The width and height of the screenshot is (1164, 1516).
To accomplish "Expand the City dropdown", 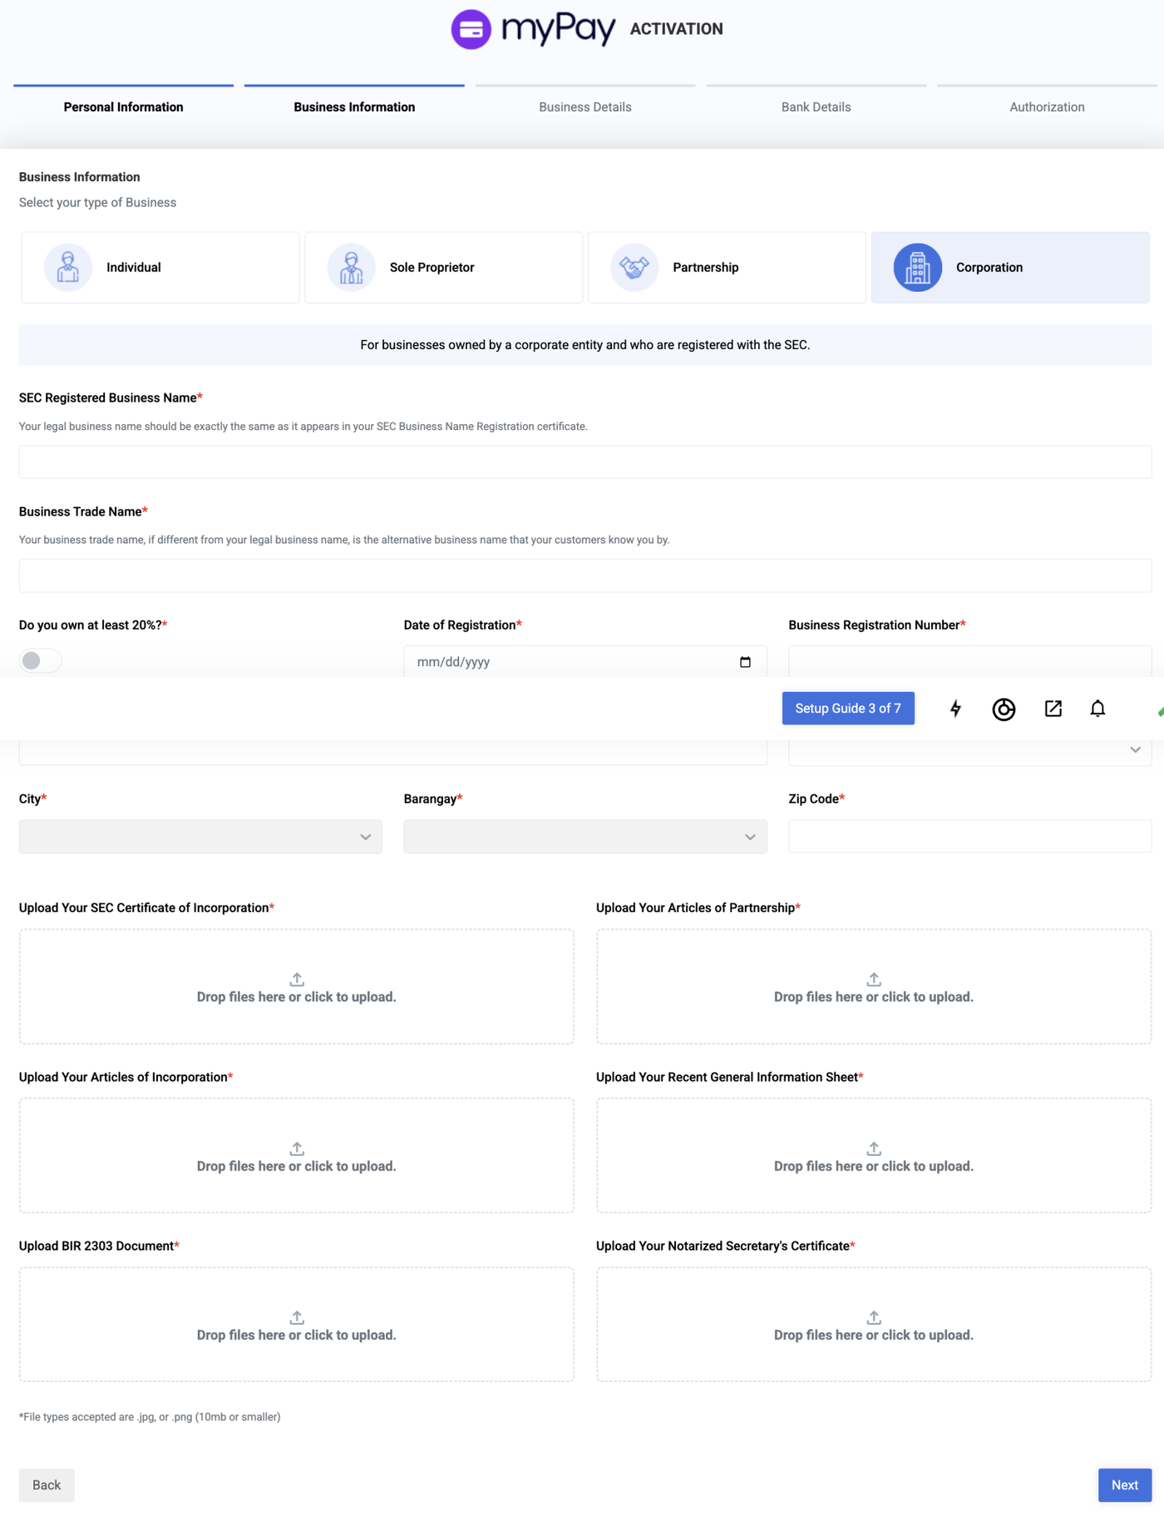I will coord(200,837).
